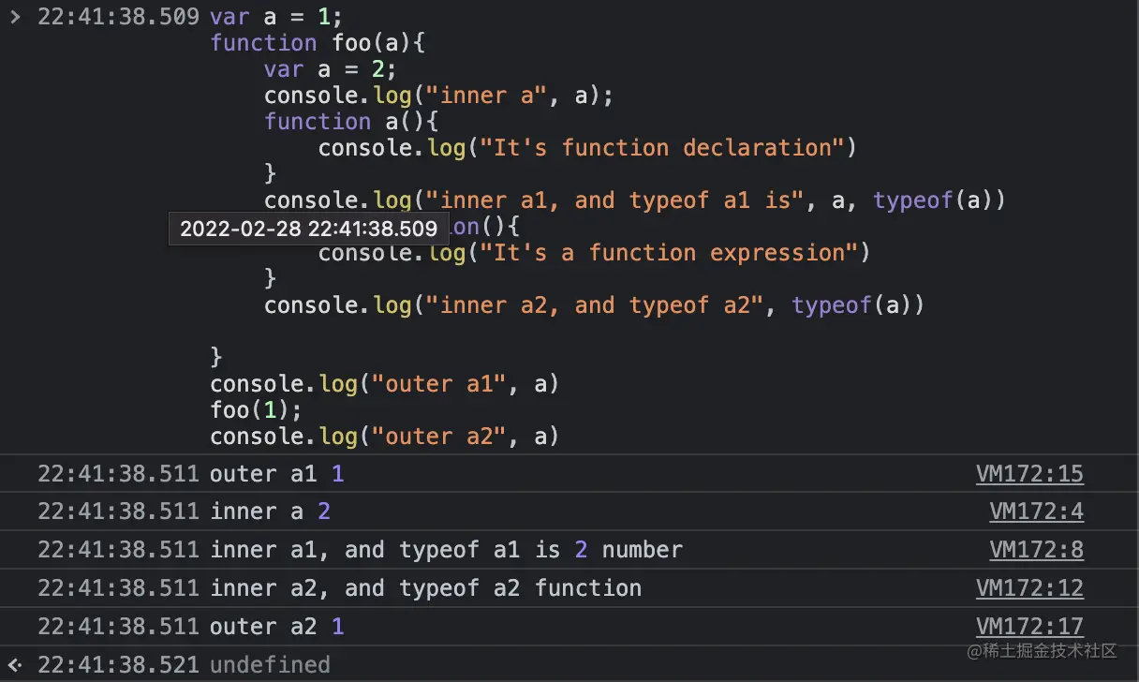Click the 22:41:38.521 timestamp
The width and height of the screenshot is (1139, 682).
(x=118, y=665)
